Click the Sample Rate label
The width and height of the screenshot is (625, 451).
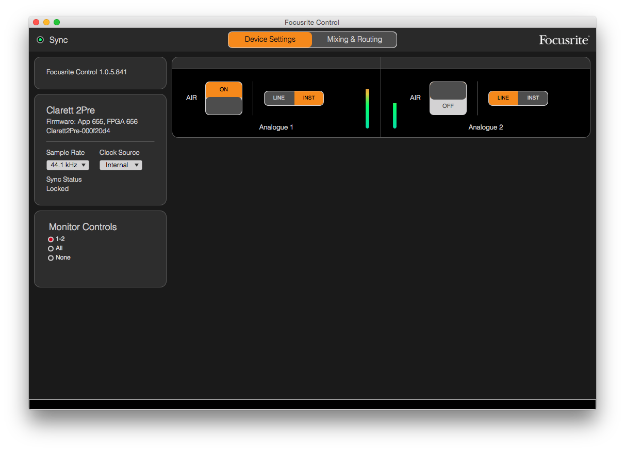tap(65, 153)
